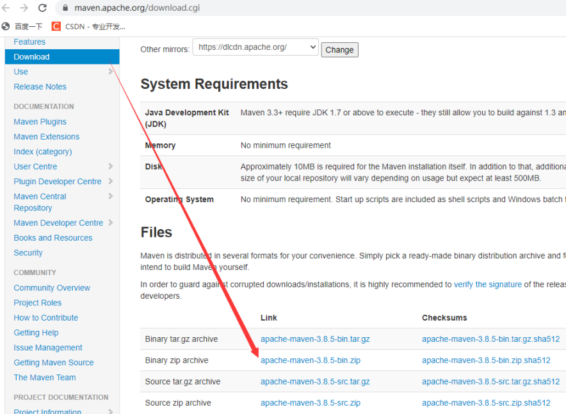Expand the Use submenu arrow
The image size is (566, 414).
111,72
